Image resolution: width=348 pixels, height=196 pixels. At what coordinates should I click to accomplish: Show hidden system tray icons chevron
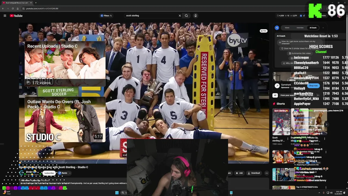[319, 193]
